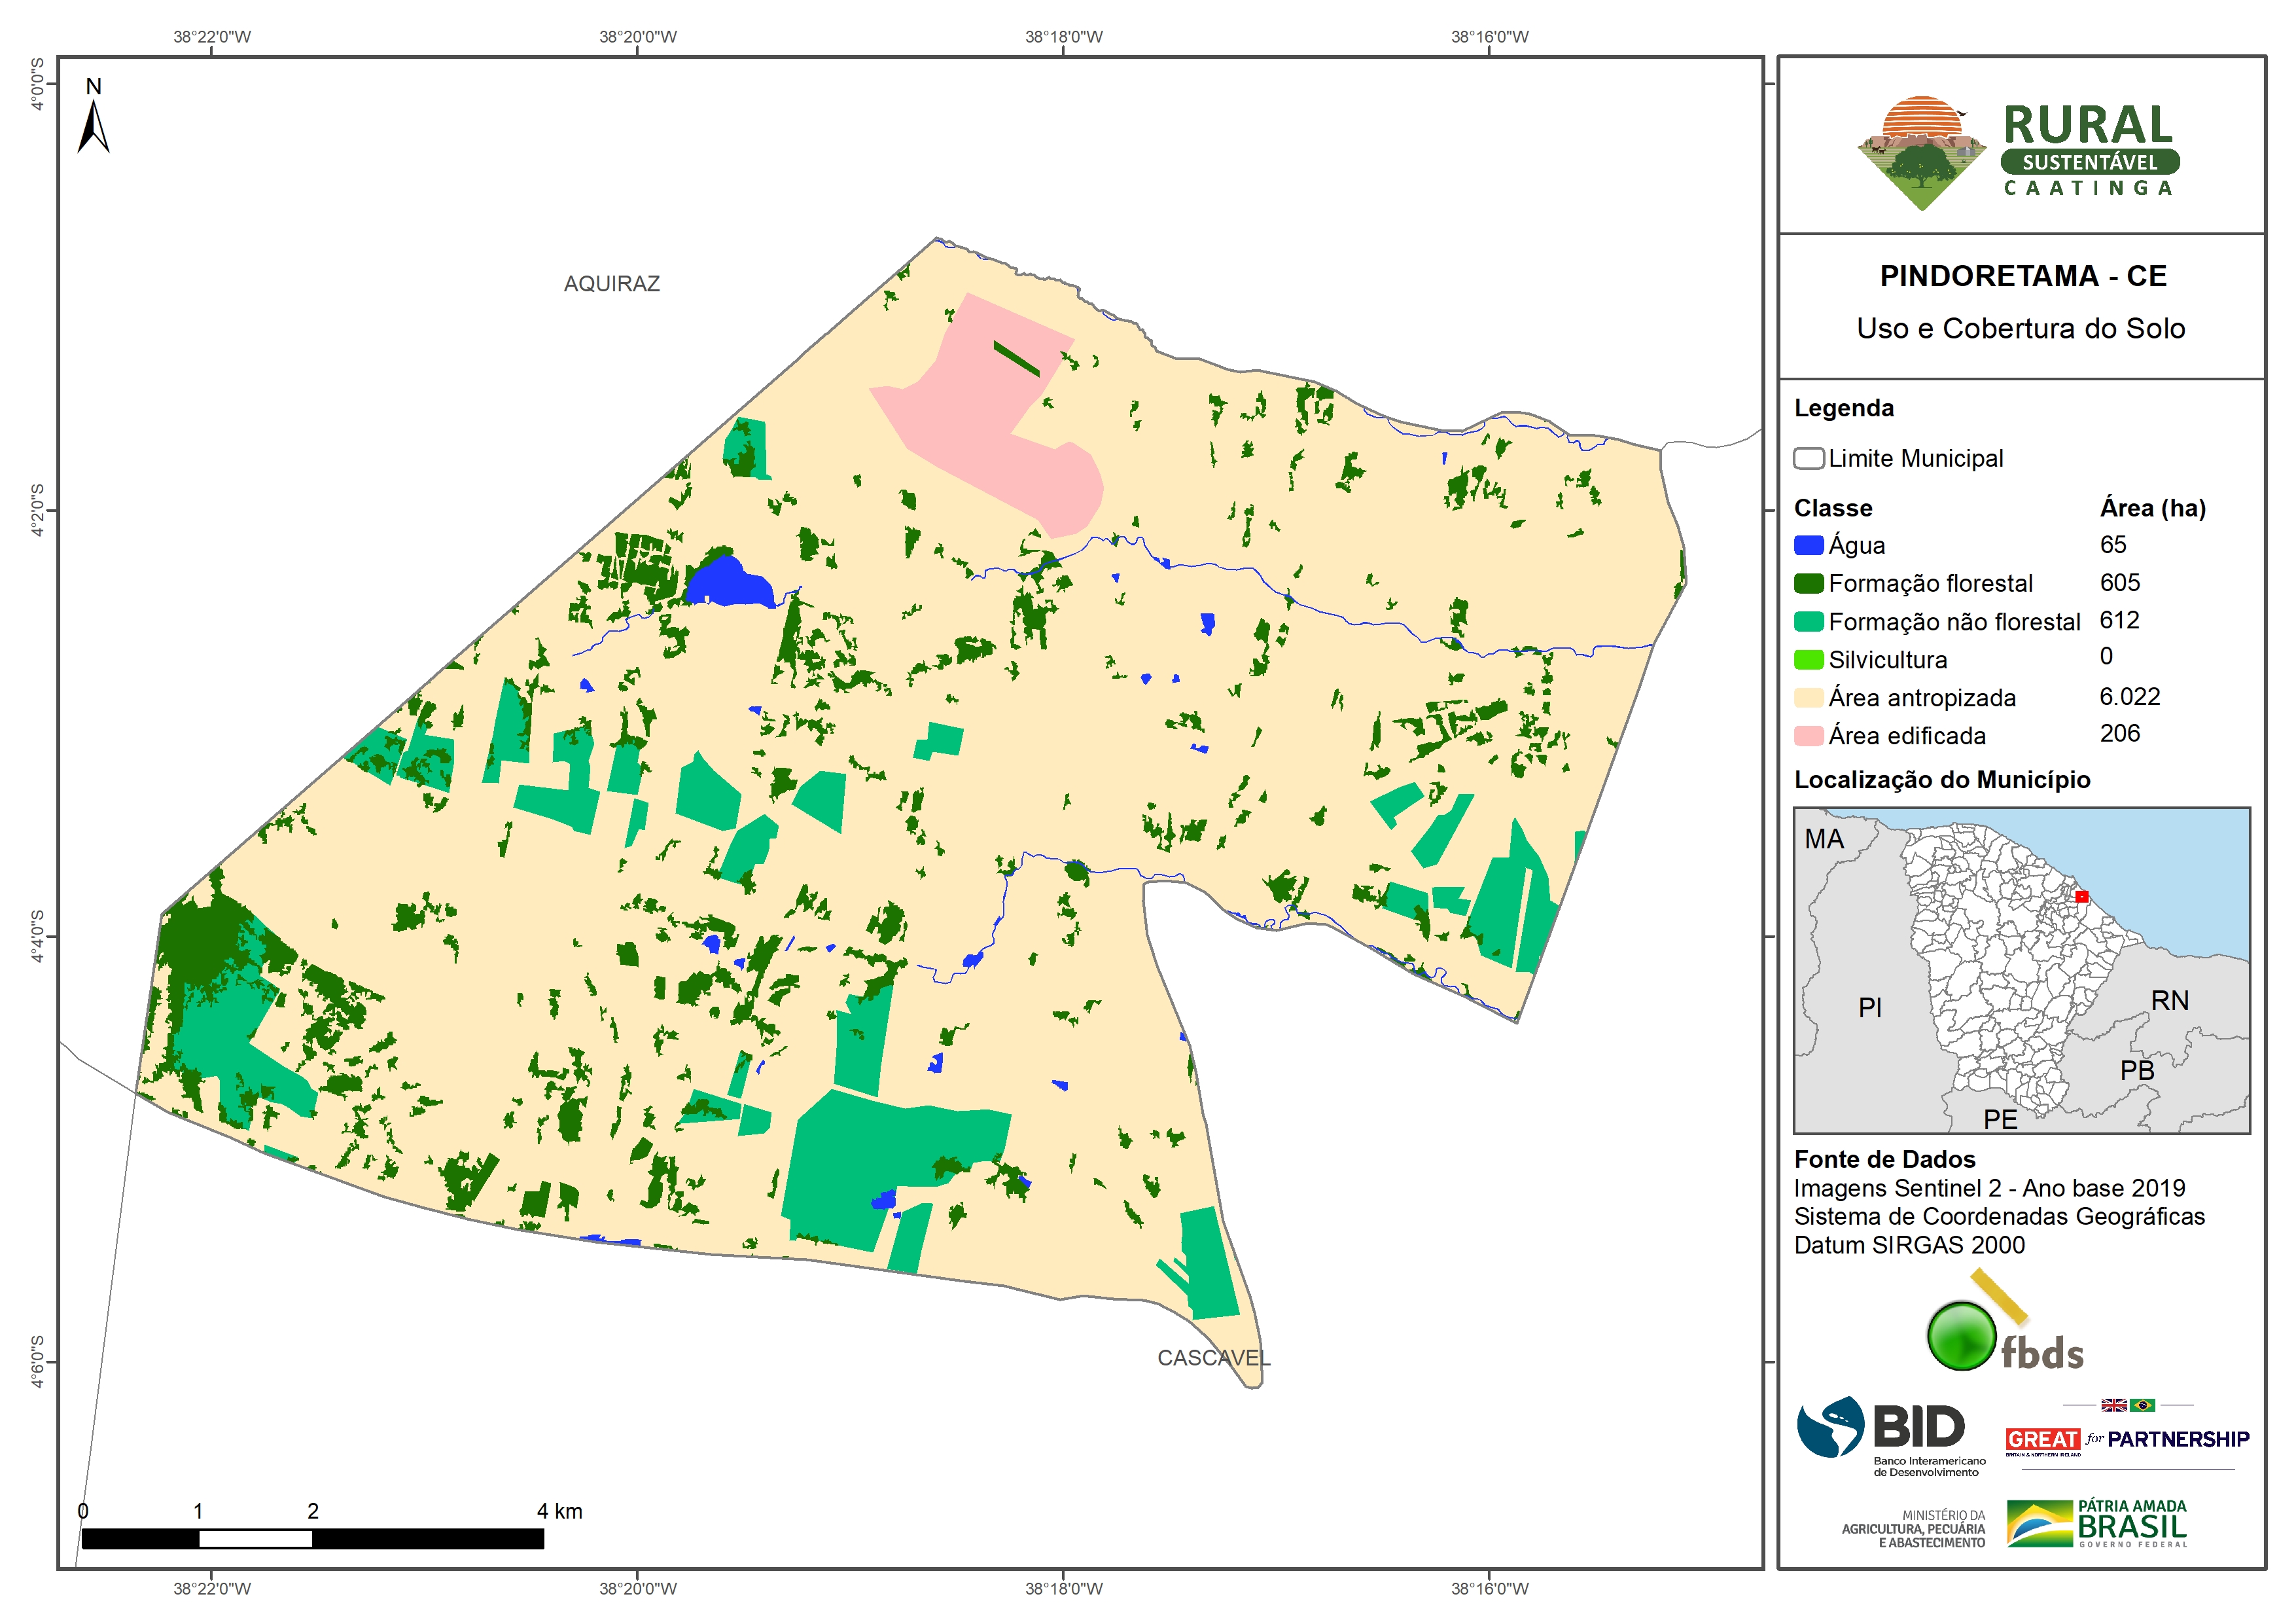Click the blue Água legend swatch
Viewport: 2296px width, 1624px height.
point(1808,545)
